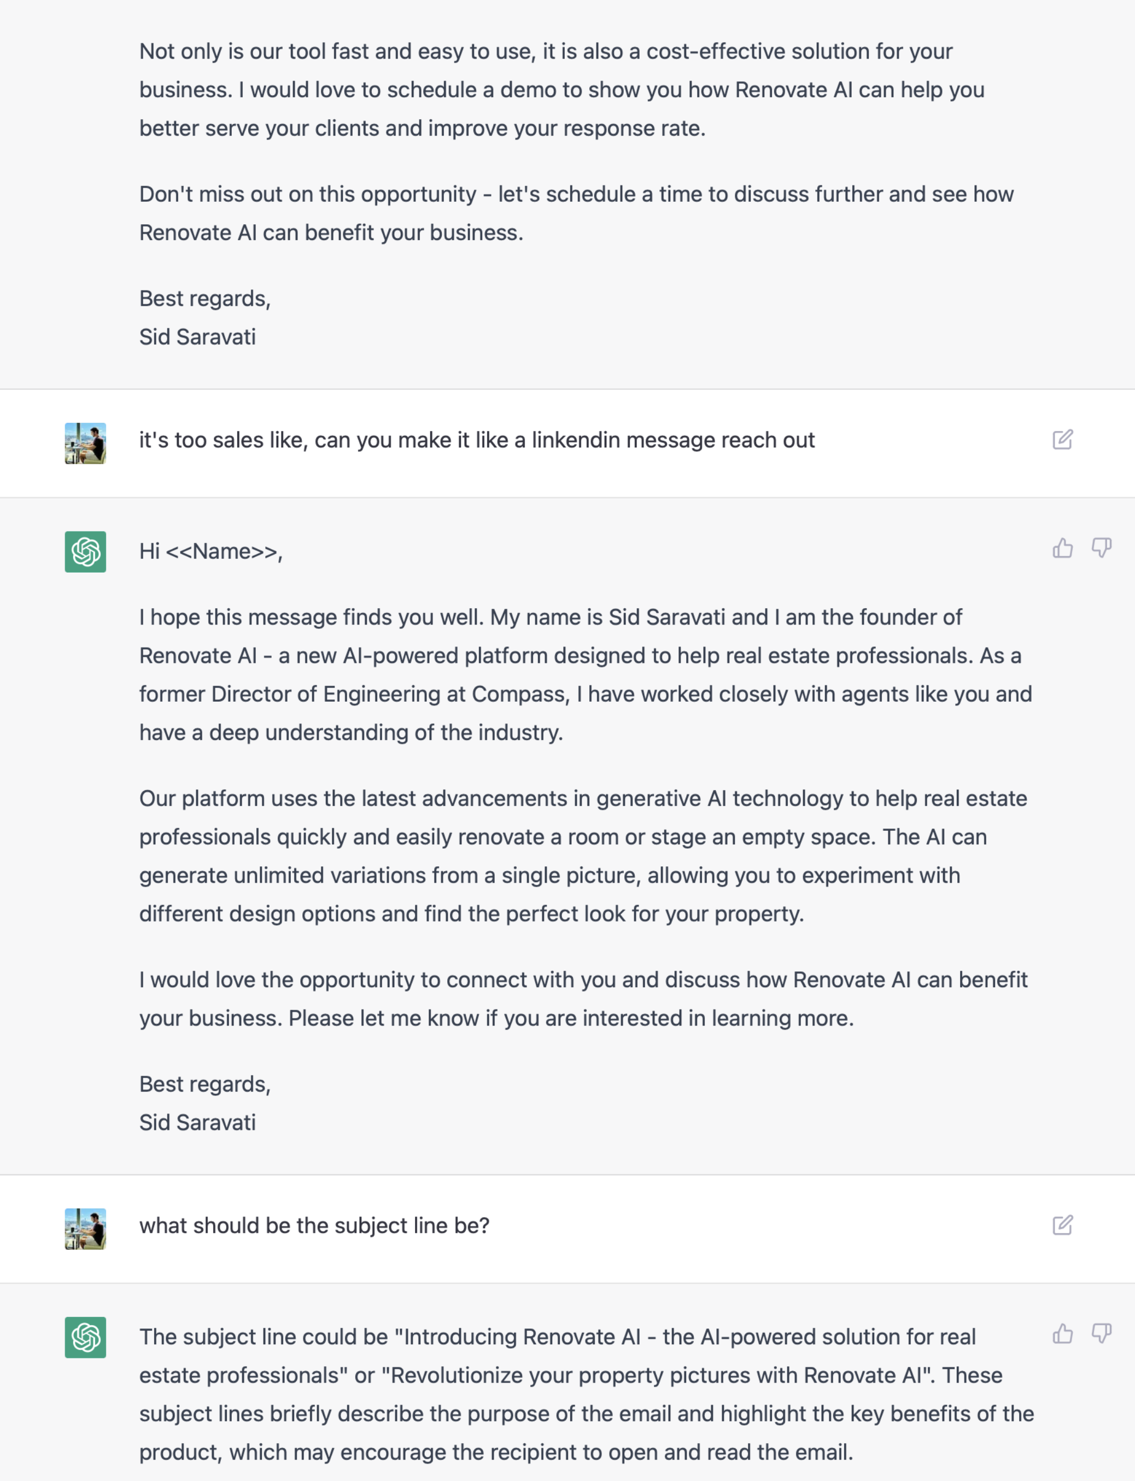
Task: Click "Sid Saravati" signature in the LinkedIn reply
Action: coord(197,1122)
